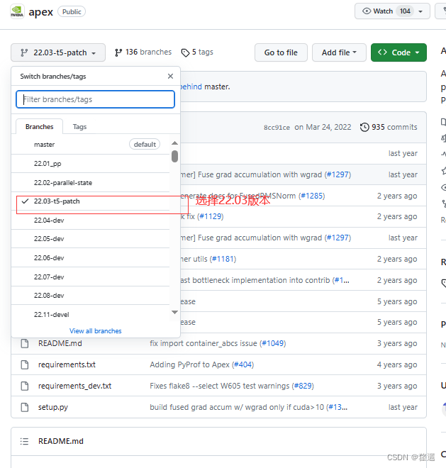Open pull request #1285 link
Screen dimensions: 446x468
coord(312,196)
